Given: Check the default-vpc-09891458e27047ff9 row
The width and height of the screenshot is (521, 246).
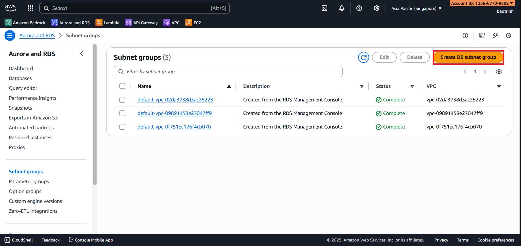Looking at the screenshot, I should 122,113.
